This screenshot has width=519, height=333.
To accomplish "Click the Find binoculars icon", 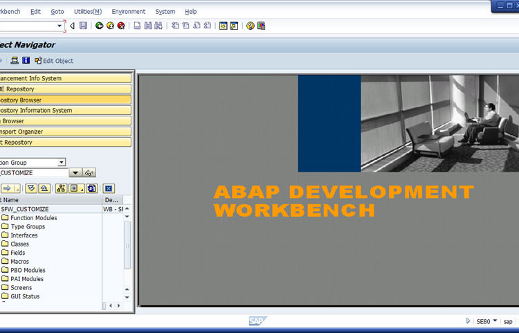I will click(x=148, y=26).
